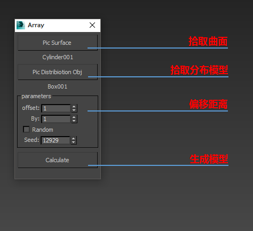This screenshot has height=231, width=253.
Task: Click the 3ds Max icon in Array title bar
Action: tap(21, 25)
